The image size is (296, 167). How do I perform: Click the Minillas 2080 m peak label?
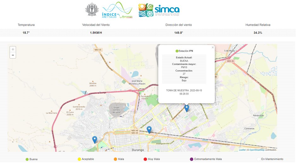coord(93,84)
